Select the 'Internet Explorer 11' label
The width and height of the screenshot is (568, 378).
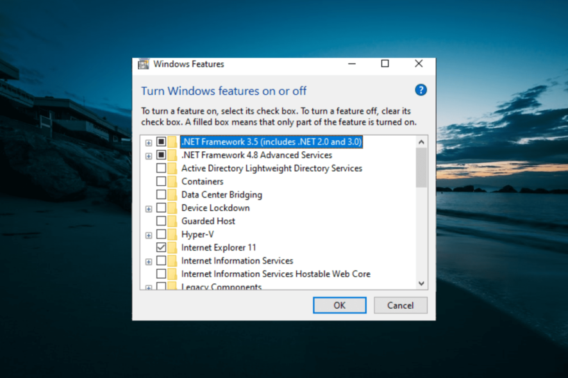point(219,248)
